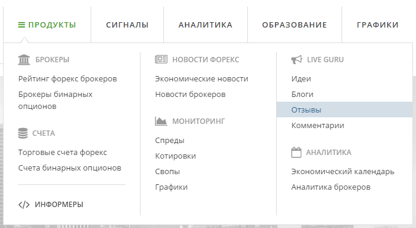The image size is (416, 228).
Task: Open Графики link under Мониторинг
Action: point(172,187)
